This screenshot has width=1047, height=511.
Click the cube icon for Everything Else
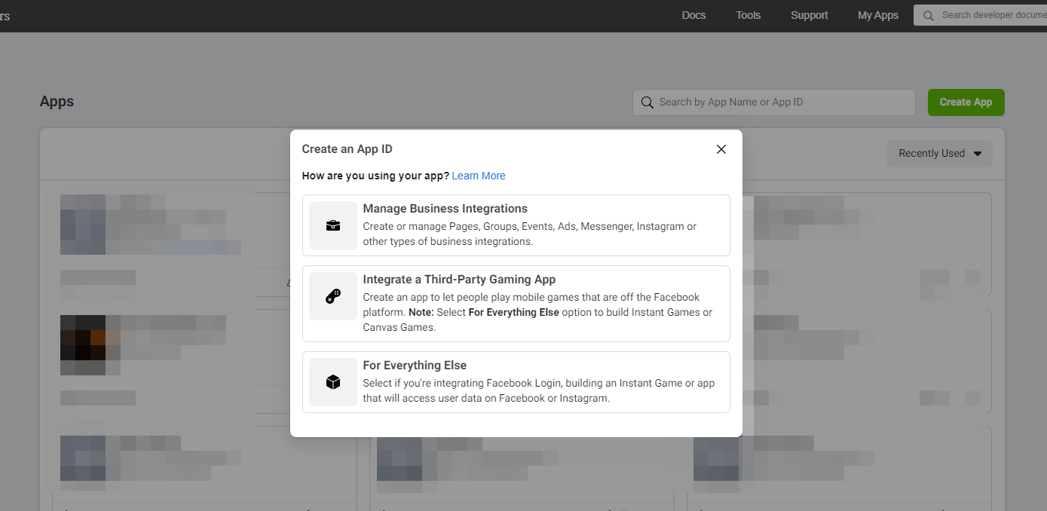click(333, 382)
